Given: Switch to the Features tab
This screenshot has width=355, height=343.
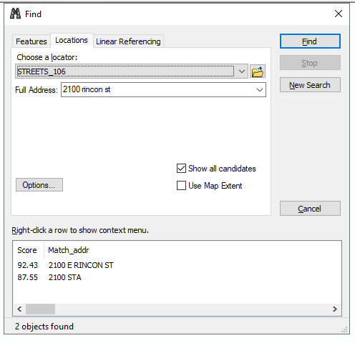Looking at the screenshot, I should (31, 41).
